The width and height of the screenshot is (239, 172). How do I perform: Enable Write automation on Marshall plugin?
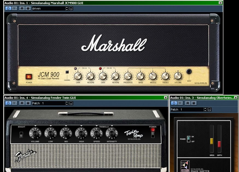click(28, 8)
